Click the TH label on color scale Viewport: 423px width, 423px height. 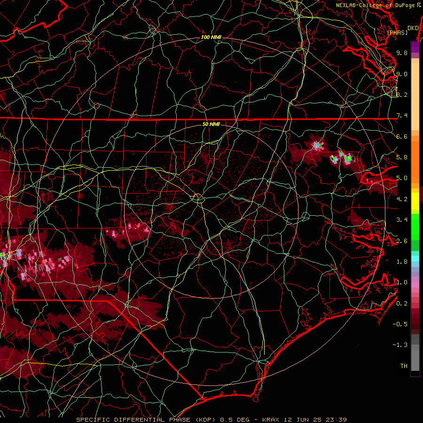[404, 366]
